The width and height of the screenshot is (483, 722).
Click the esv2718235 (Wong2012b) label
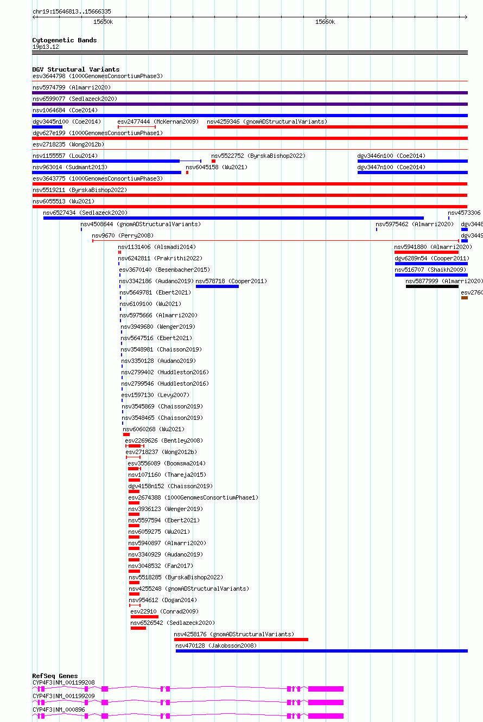pos(68,144)
